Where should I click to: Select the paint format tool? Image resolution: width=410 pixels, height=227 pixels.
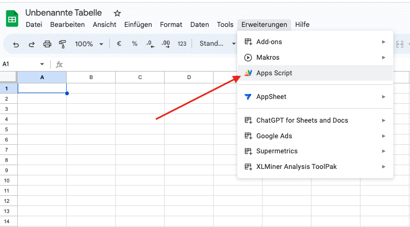pyautogui.click(x=62, y=44)
